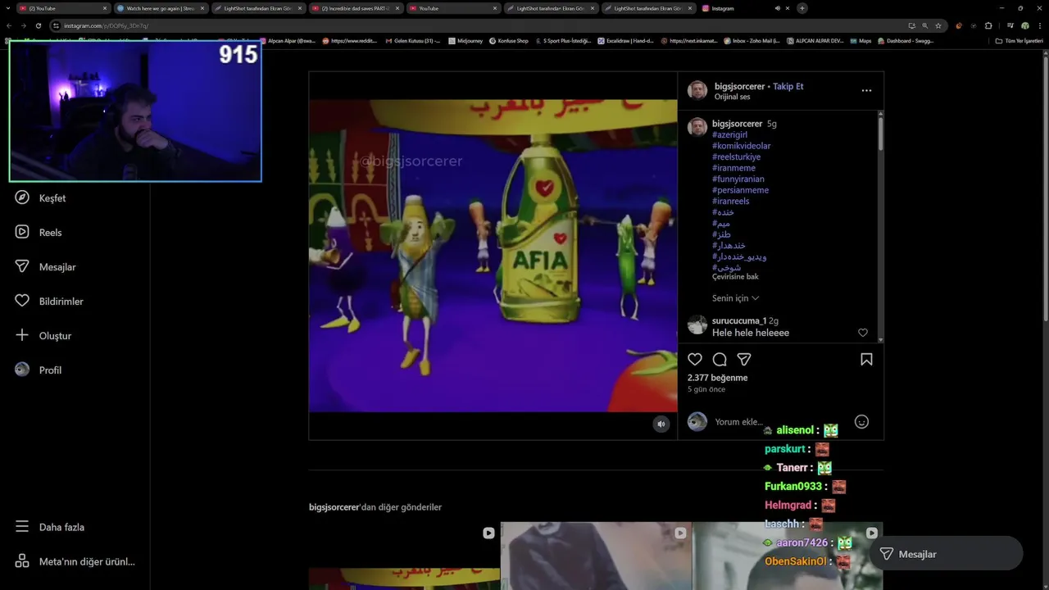The width and height of the screenshot is (1049, 590).
Task: Open emoji picker in comment box
Action: click(861, 422)
